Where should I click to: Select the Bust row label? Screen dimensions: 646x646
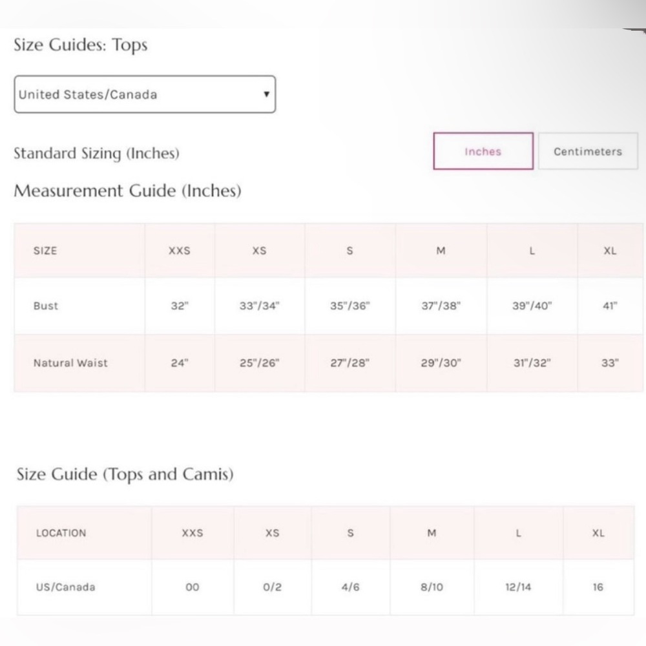(x=46, y=306)
